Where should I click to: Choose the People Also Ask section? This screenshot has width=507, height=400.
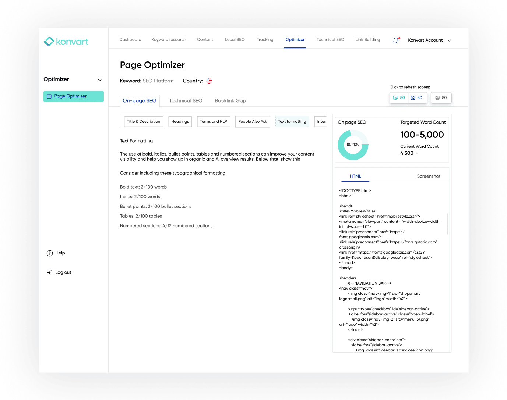pos(252,122)
